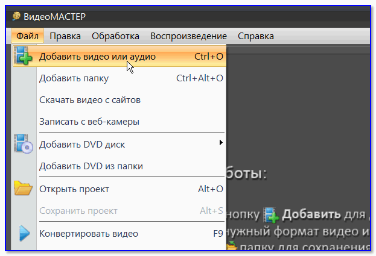Click the ВидеоМАСТЕР title text
The width and height of the screenshot is (376, 256).
point(55,16)
